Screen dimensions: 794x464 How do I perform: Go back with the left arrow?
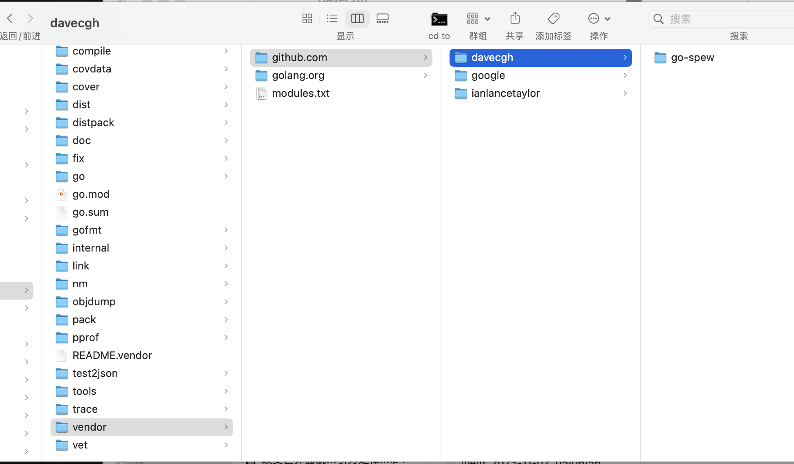coord(10,18)
